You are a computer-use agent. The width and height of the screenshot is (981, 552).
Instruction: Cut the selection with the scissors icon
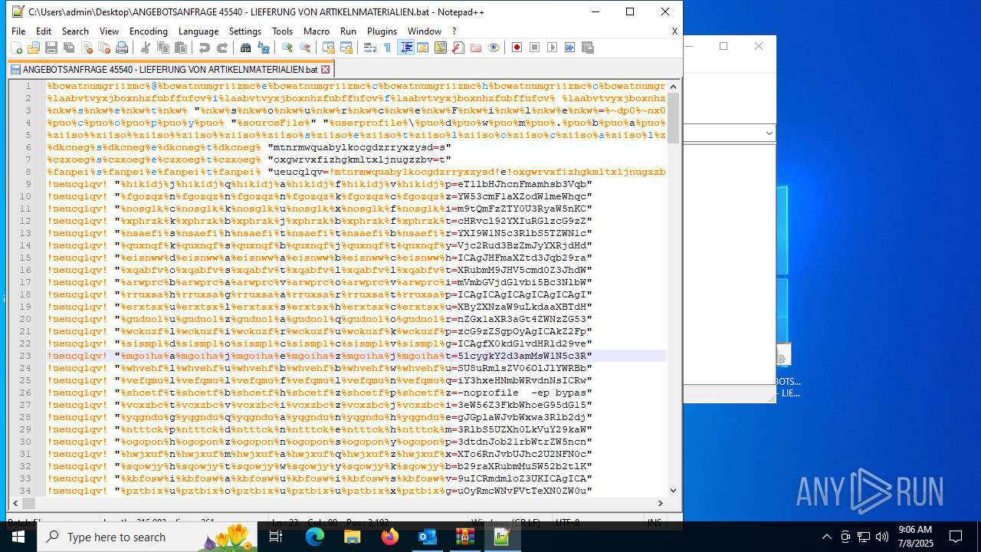146,48
